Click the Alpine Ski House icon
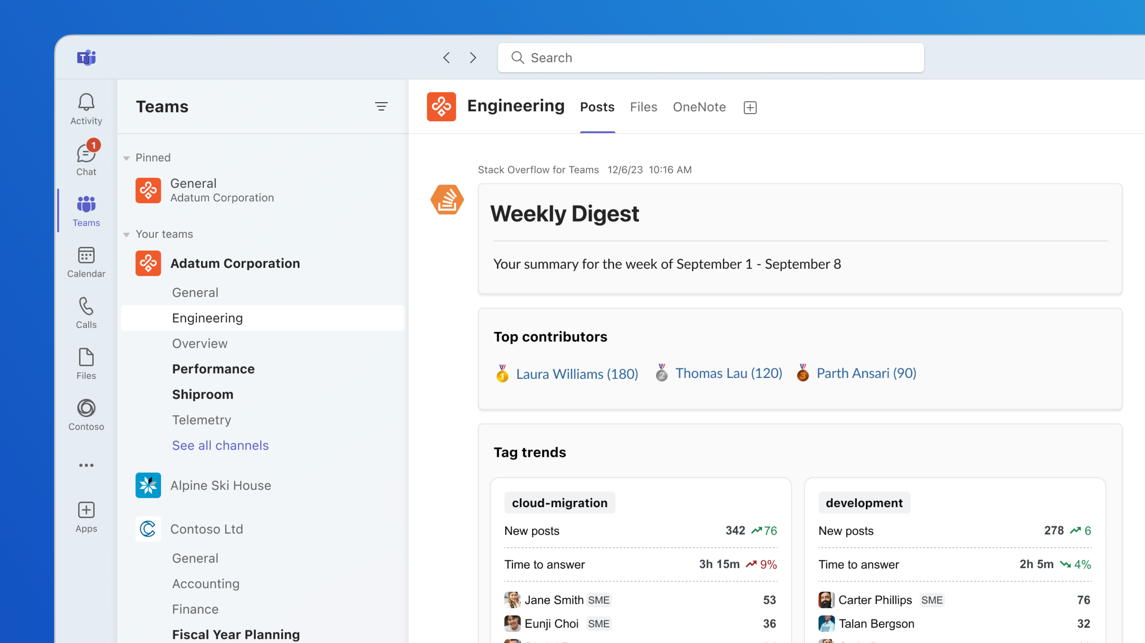This screenshot has height=643, width=1145. tap(148, 485)
